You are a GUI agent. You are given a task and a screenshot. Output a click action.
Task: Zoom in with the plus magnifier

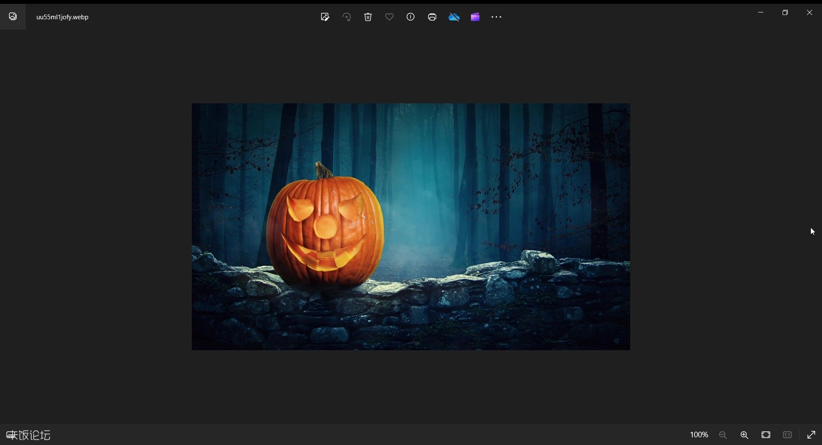(x=745, y=435)
